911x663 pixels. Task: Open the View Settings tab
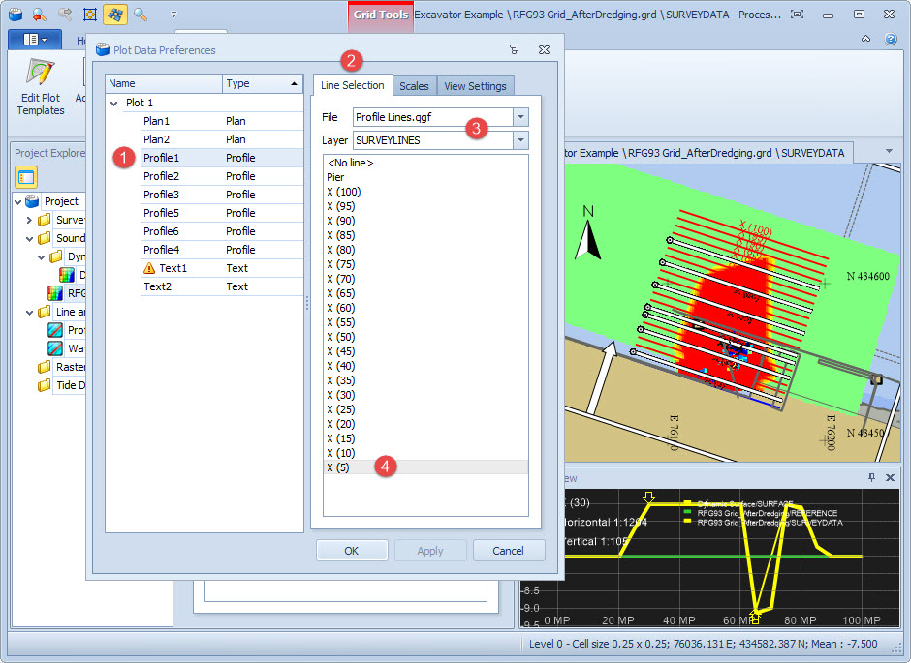click(x=475, y=86)
